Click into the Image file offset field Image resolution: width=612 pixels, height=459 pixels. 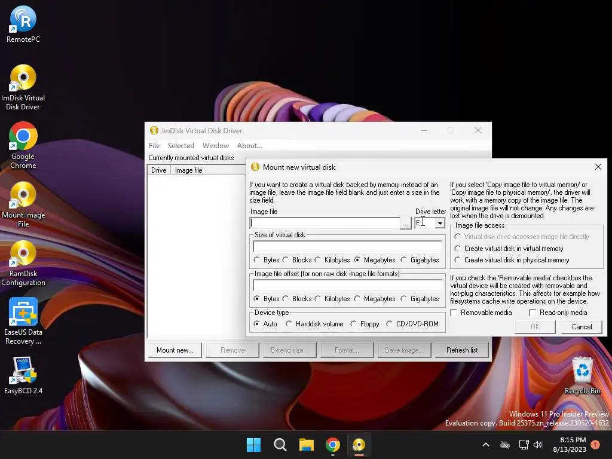click(x=347, y=285)
